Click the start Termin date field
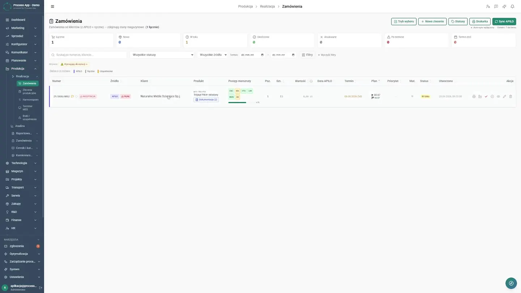 (253, 55)
